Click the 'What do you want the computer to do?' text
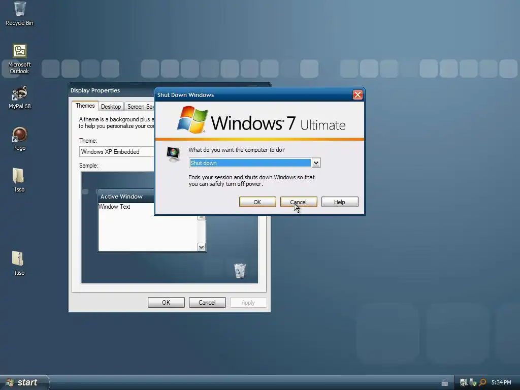520x390 pixels. tap(237, 150)
